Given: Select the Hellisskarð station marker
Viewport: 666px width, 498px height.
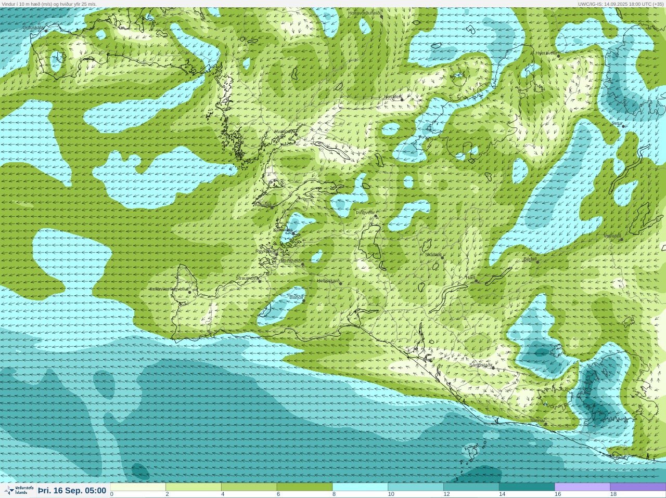Looking at the screenshot, I should click(341, 283).
